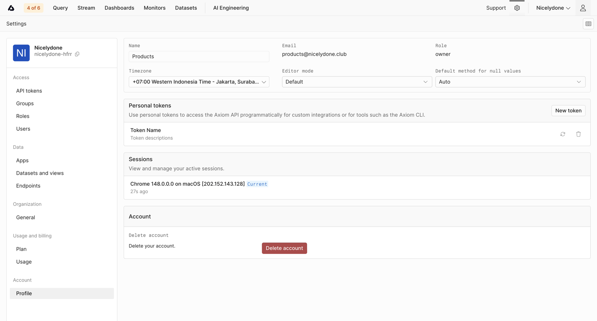Click the Support link

pyautogui.click(x=496, y=8)
